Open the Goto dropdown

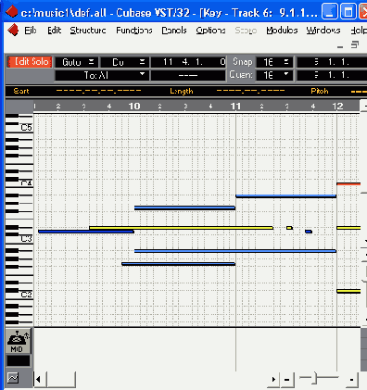77,62
